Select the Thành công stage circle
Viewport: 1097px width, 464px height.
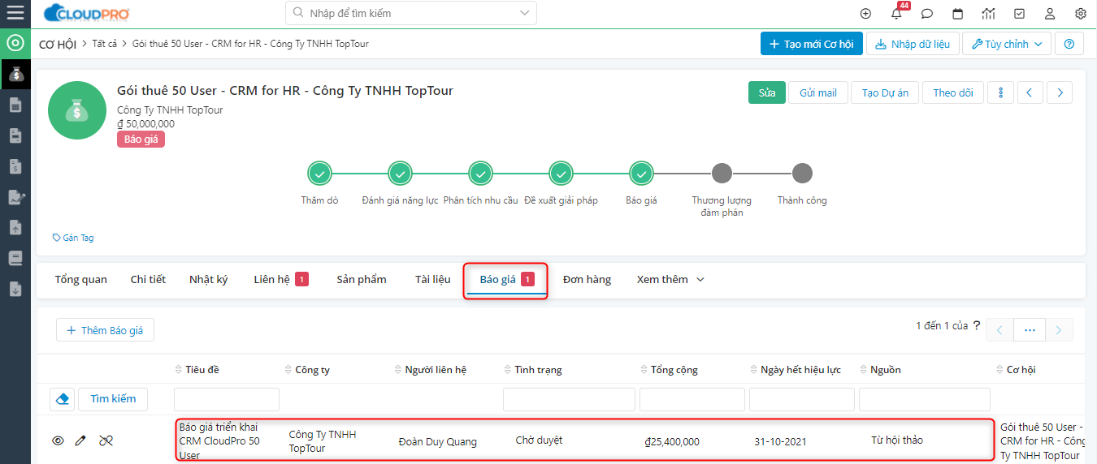click(802, 173)
